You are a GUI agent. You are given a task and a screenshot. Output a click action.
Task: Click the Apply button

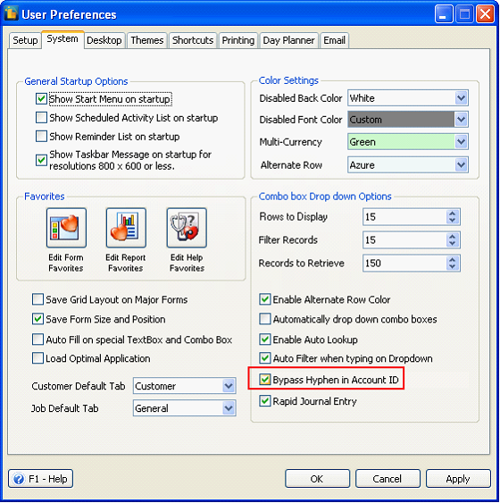[458, 479]
